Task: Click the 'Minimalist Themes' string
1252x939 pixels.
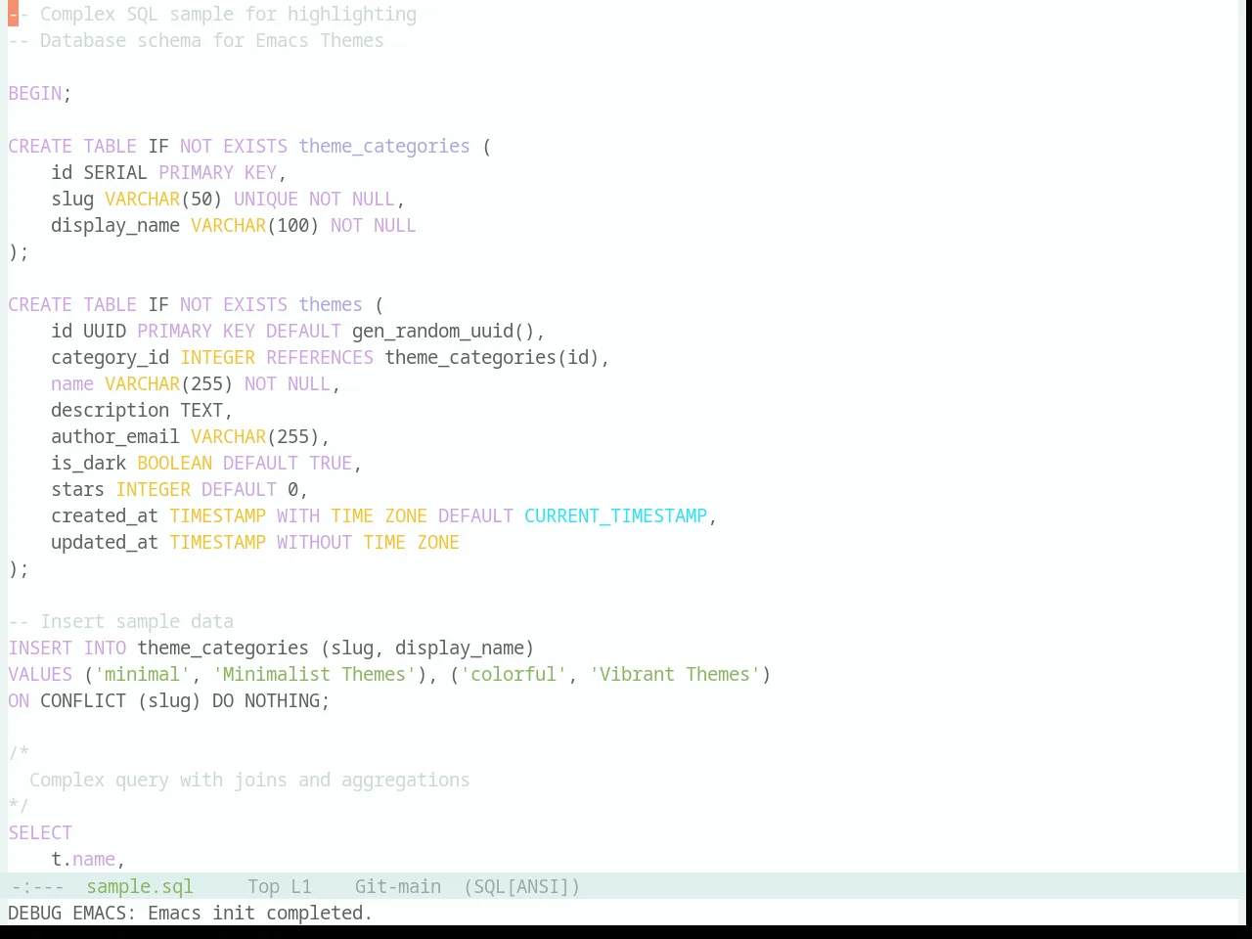Action: (x=314, y=674)
